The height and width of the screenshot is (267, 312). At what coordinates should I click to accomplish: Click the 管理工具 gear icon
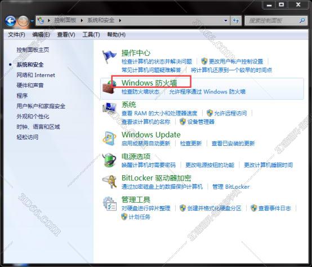pos(109,203)
